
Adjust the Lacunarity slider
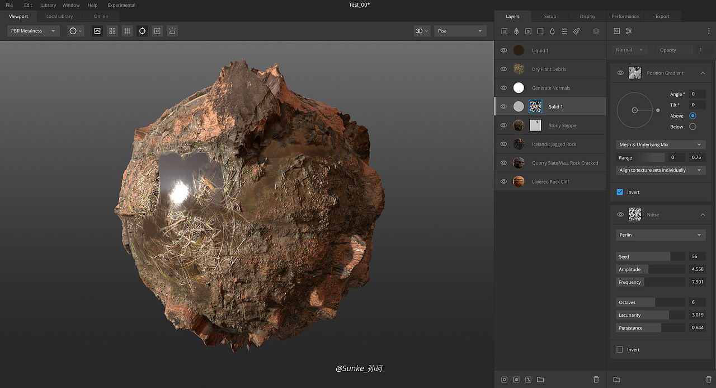coord(651,315)
